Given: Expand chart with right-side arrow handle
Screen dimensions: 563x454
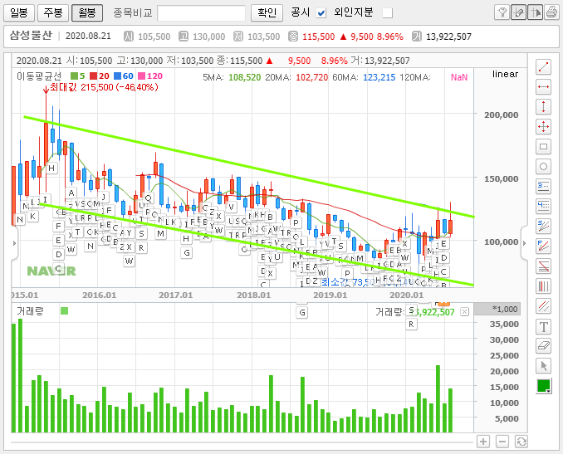Looking at the screenshot, I should [525, 243].
